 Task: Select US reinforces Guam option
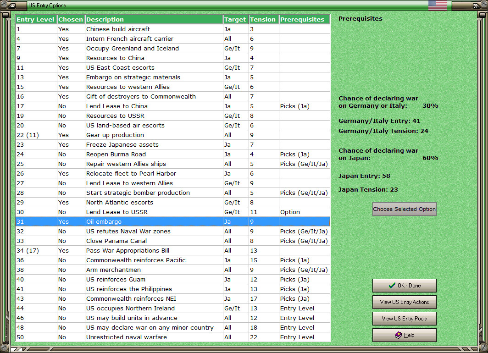click(x=173, y=280)
